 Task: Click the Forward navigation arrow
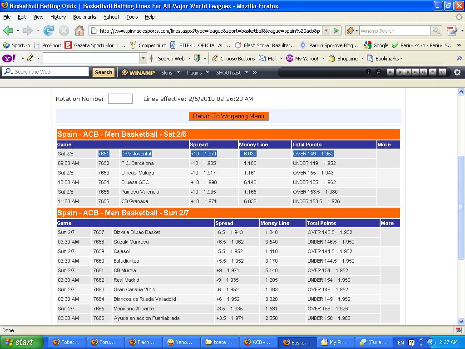(x=28, y=30)
